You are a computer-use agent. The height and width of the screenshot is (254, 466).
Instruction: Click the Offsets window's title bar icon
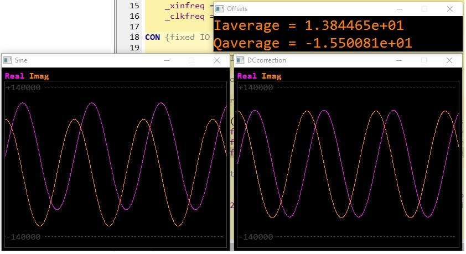(x=220, y=9)
